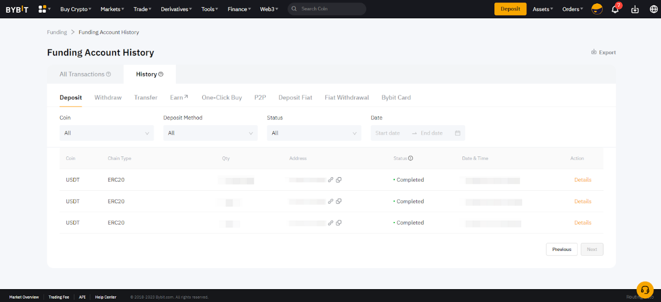Click the user profile avatar icon

tap(596, 9)
